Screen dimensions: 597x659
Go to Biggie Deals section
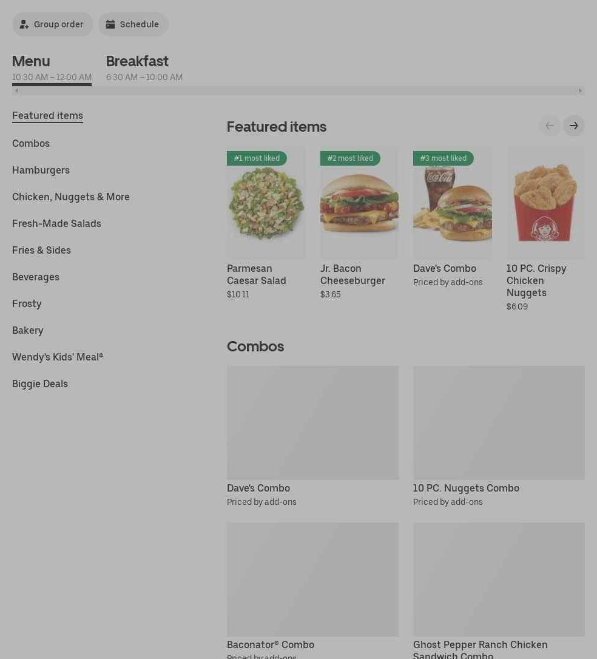[x=40, y=384]
